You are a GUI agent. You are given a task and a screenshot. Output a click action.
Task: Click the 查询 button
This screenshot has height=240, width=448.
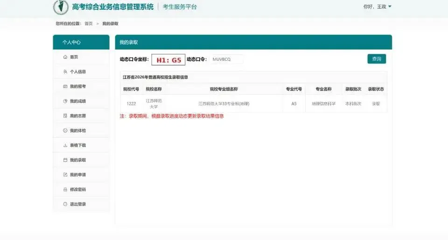click(x=377, y=59)
